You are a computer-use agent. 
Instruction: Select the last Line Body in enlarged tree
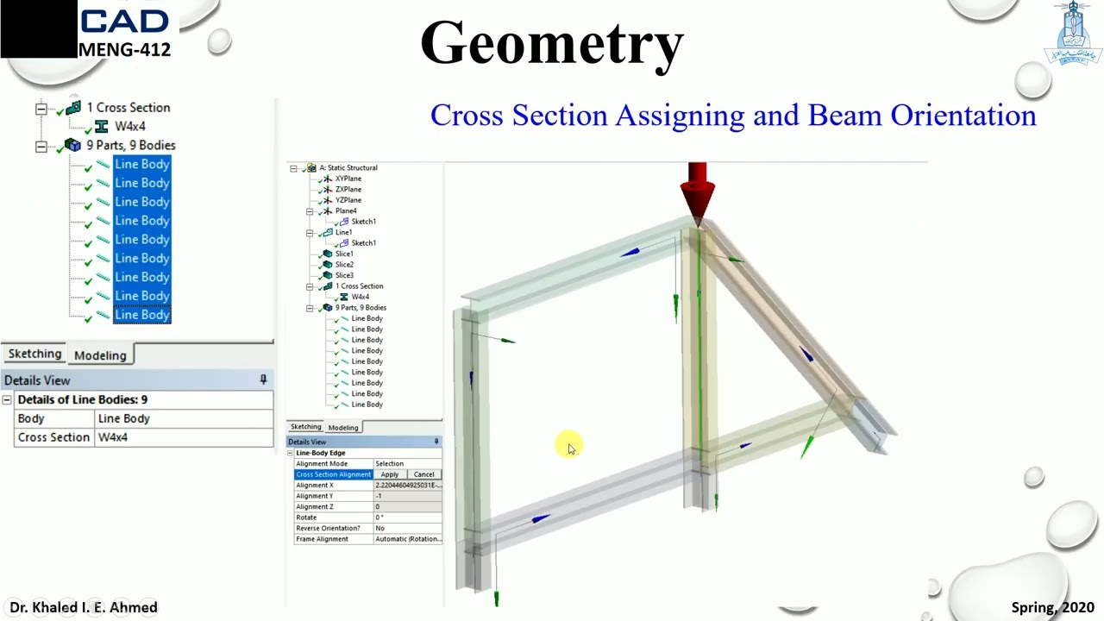point(142,315)
